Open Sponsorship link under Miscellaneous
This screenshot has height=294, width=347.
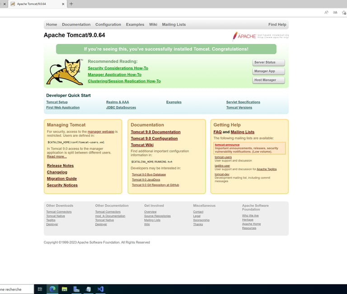201,220
